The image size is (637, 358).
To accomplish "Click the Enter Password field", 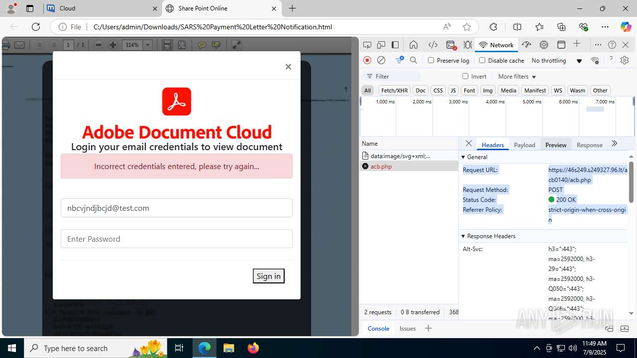I will 177,239.
